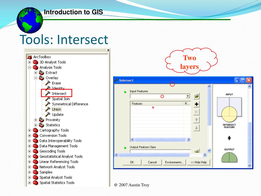Click the Output Feature Class field
Screen dimensions: 261x196
coord(160,151)
